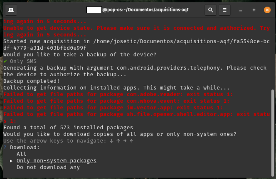Open the hamburger menu in the header
276x179 pixels.
click(225, 10)
